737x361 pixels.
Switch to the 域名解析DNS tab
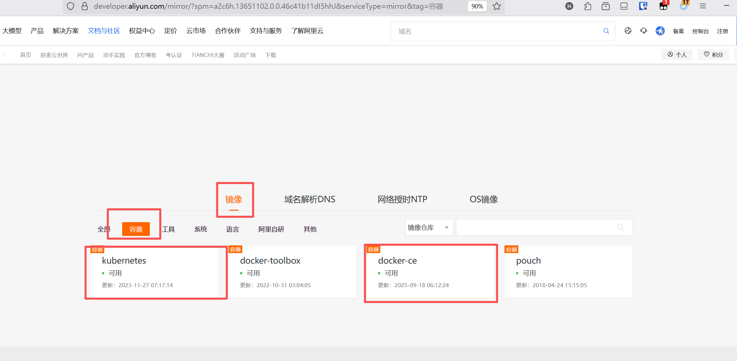point(310,199)
